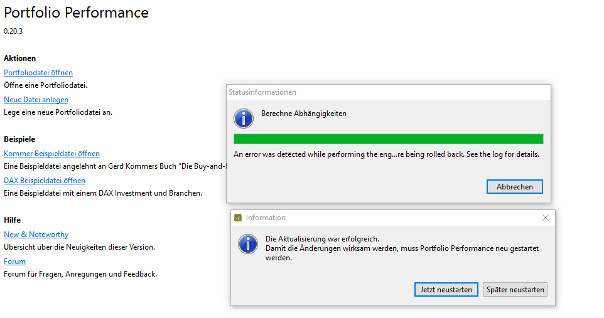Click 'Übersicht über die Neuigkeiten dieser Version.' text
Viewport: 604px width, 318px height.
(79, 246)
